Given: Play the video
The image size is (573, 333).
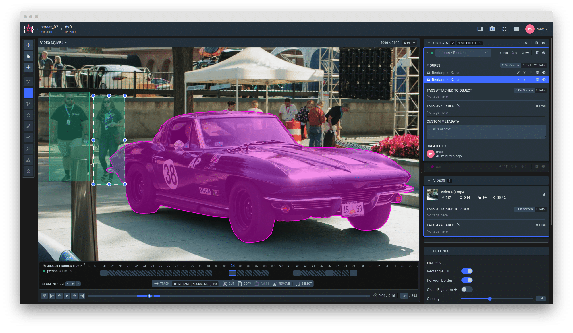Looking at the screenshot, I should pyautogui.click(x=67, y=296).
